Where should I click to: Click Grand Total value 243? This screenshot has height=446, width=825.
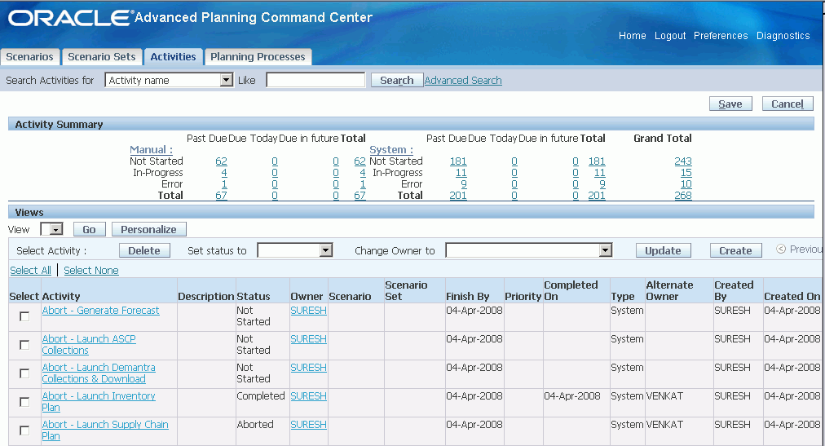(x=683, y=161)
